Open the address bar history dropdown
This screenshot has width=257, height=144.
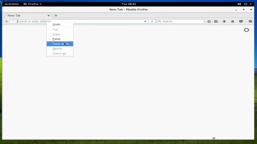click(145, 21)
